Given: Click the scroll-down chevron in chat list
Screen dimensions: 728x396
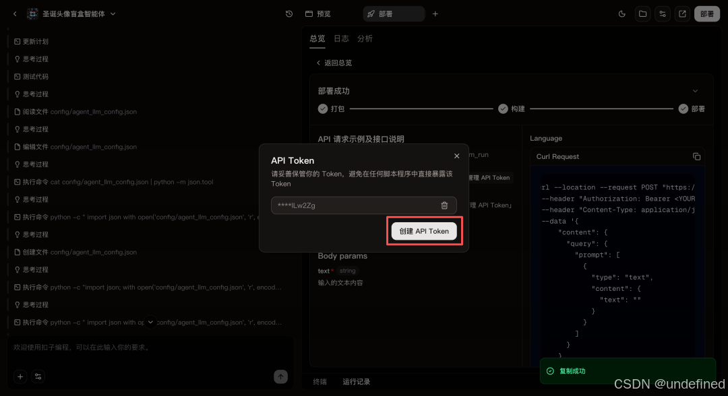Looking at the screenshot, I should pos(150,322).
